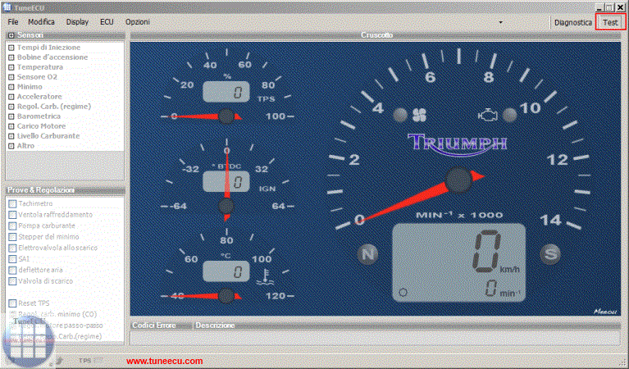Click the Diagnostica button

pyautogui.click(x=573, y=22)
